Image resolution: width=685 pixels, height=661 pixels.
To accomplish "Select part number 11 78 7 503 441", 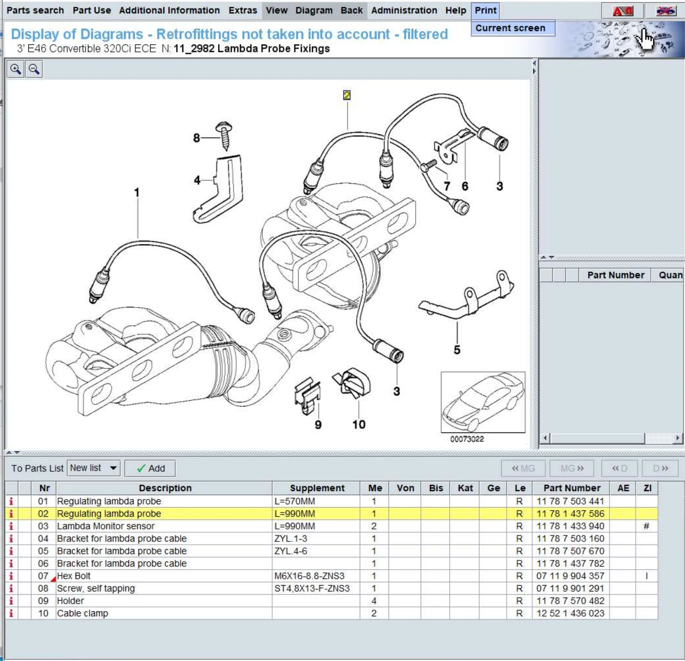I will pos(571,501).
